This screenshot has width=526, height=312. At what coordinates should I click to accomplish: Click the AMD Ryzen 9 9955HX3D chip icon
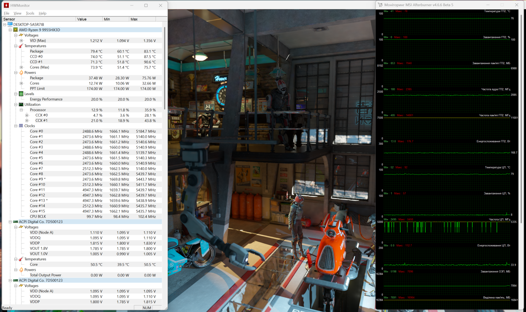coord(16,30)
